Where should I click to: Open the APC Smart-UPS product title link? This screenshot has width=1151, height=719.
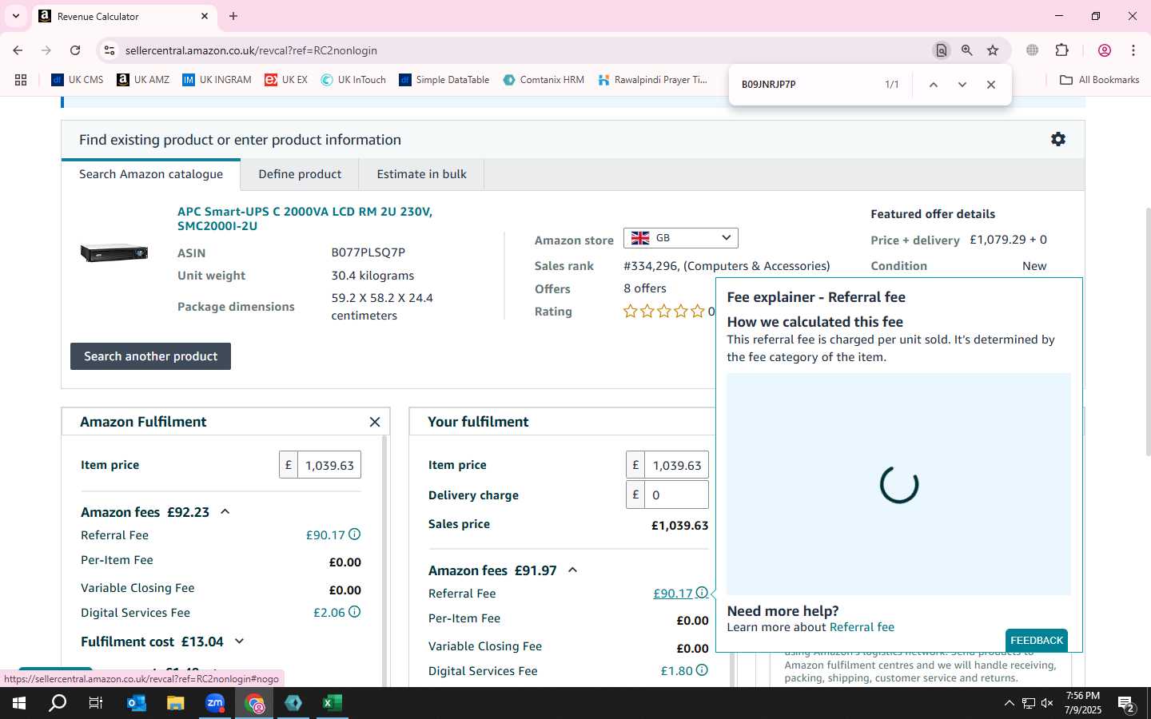tap(305, 219)
